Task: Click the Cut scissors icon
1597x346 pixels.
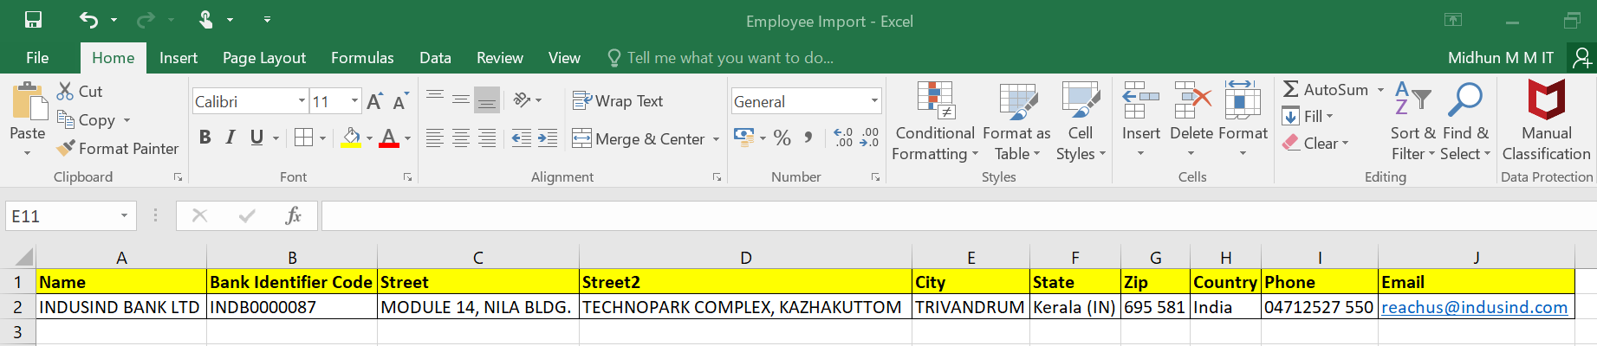Action: (x=65, y=91)
